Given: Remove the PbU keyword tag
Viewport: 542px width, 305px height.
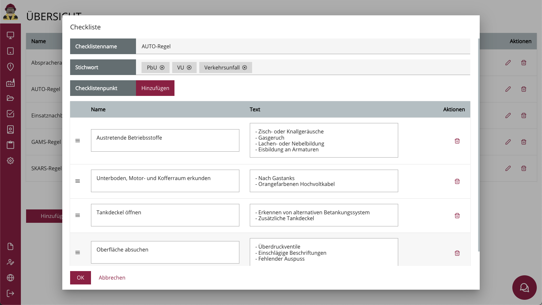Looking at the screenshot, I should (x=162, y=68).
